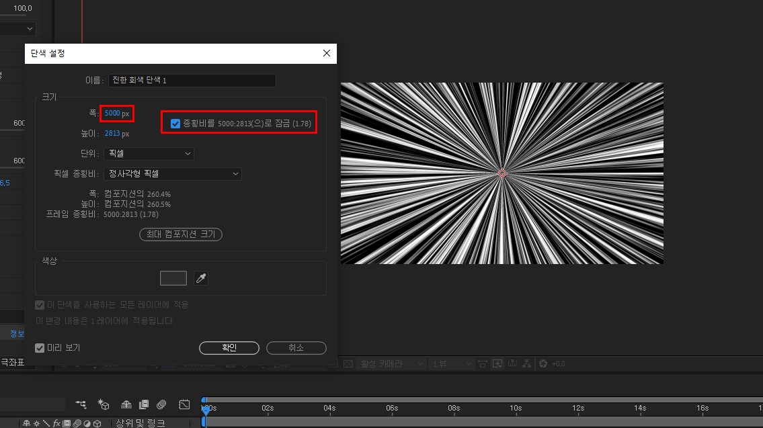Click the quality switch column icon
This screenshot has height=428, width=763.
(46, 423)
